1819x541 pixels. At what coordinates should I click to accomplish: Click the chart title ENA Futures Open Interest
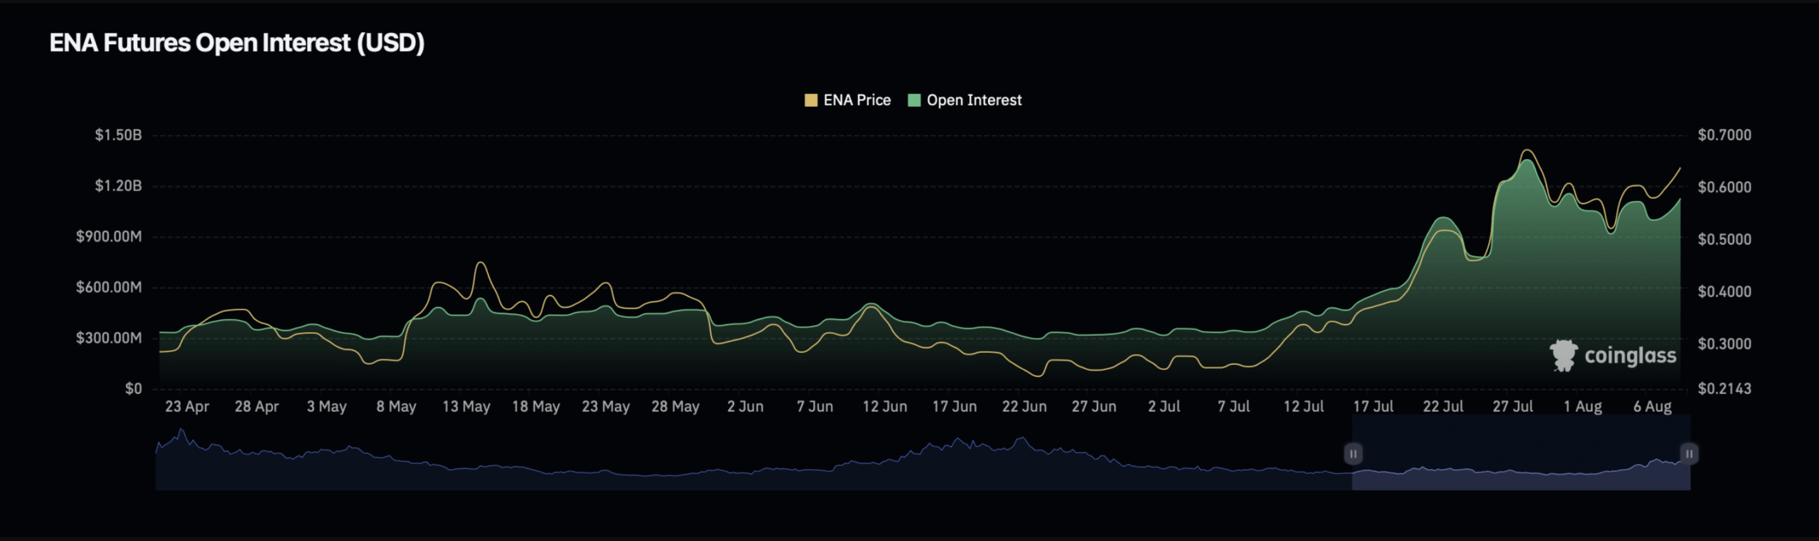pyautogui.click(x=236, y=43)
